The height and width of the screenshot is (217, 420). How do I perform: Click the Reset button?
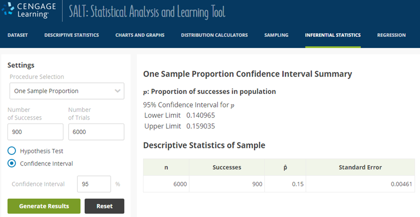(x=104, y=206)
